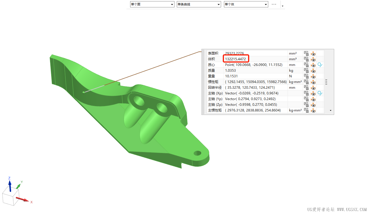Viewport: 368px width, 213px height.
Task: Click the save-result icon in the 质量 row
Action: [x=306, y=71]
